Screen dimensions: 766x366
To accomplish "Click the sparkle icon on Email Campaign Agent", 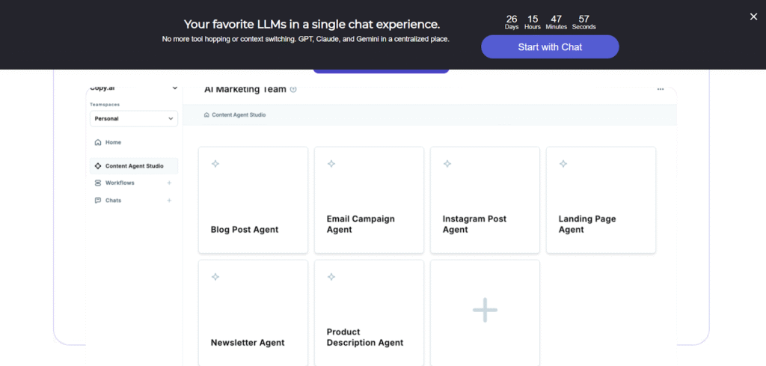I will pos(331,164).
